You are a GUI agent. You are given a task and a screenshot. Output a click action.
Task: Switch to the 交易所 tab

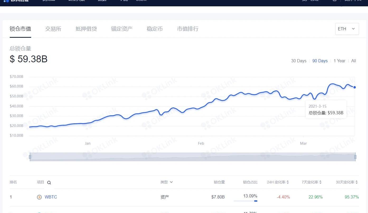tap(53, 29)
